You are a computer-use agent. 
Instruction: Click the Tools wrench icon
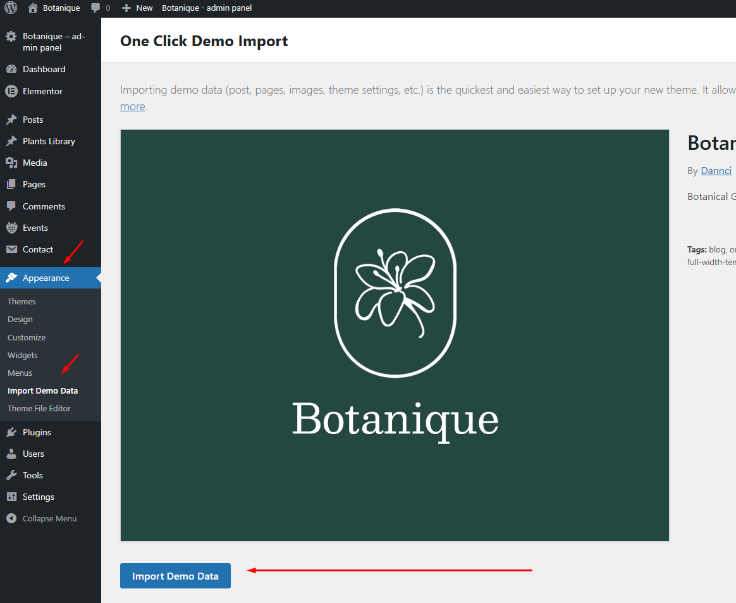(11, 476)
